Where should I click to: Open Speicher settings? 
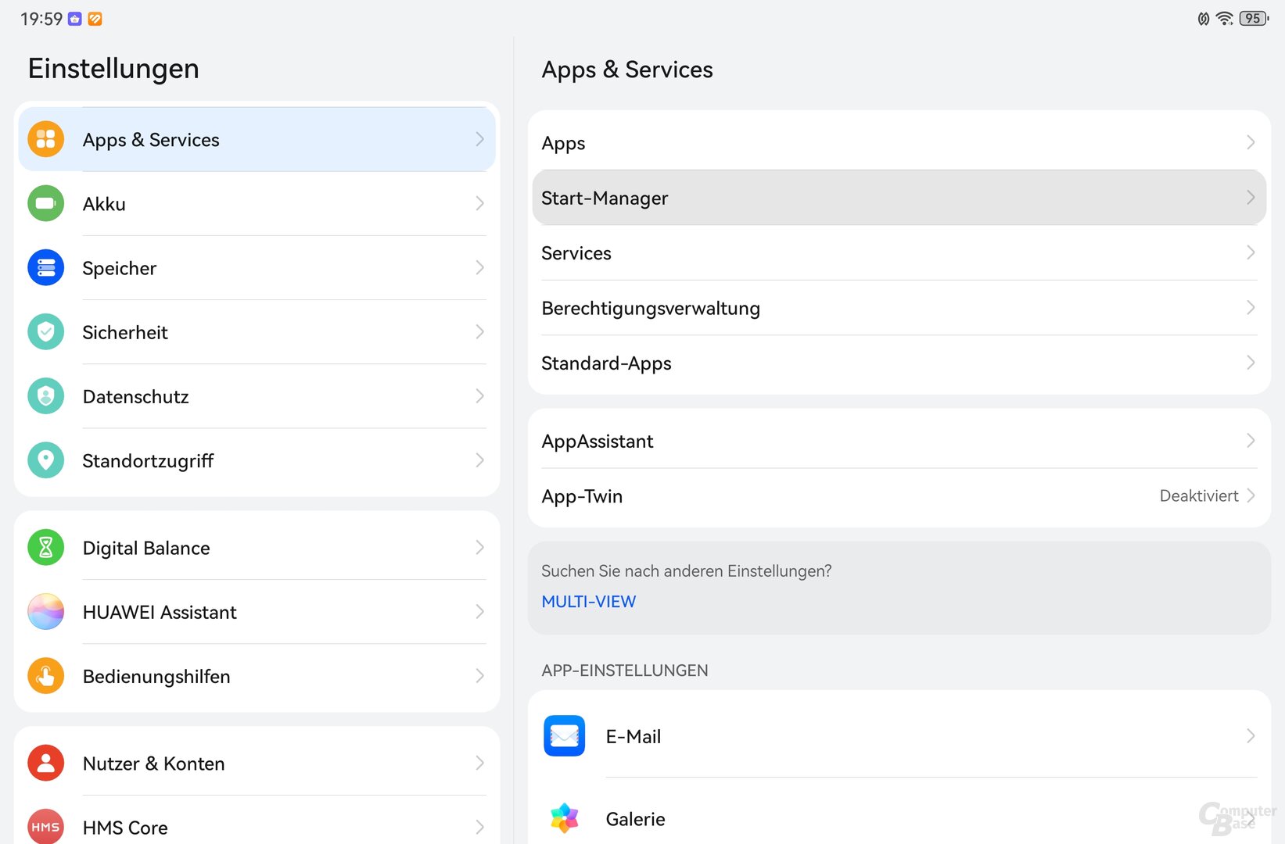[x=257, y=267]
